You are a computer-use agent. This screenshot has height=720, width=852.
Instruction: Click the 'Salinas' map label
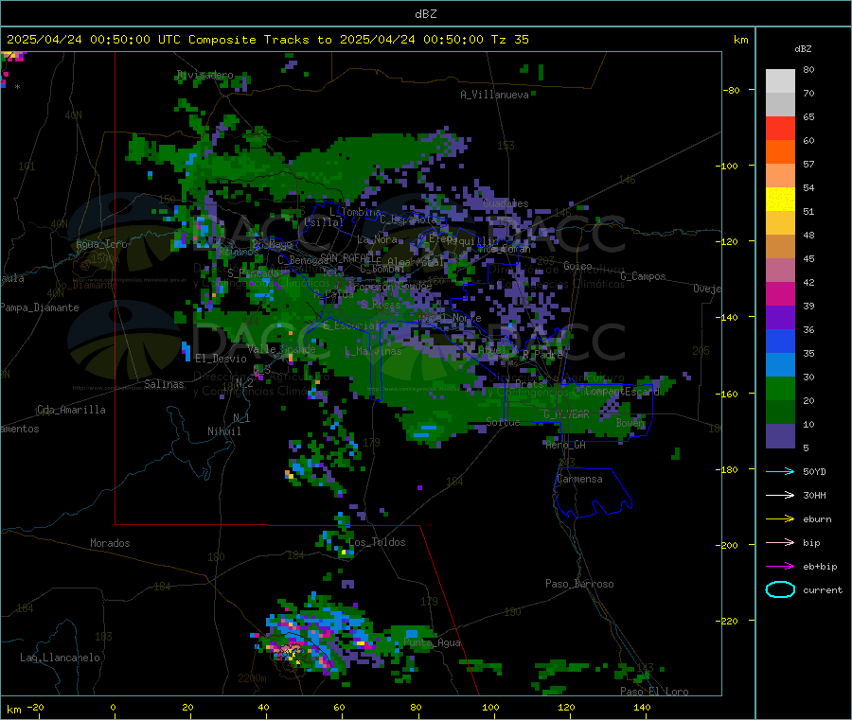tap(164, 384)
